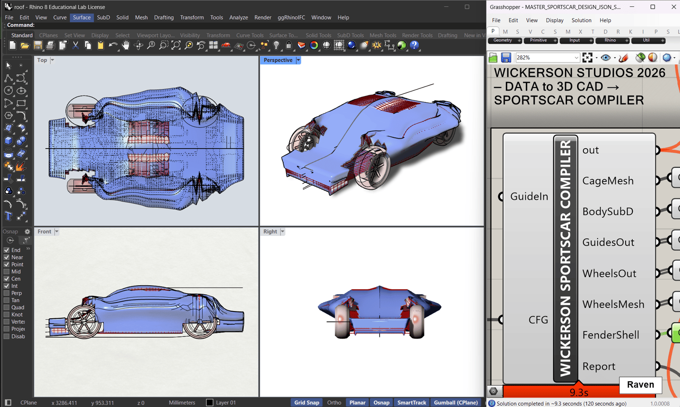Screen dimensions: 680x407
Task: Toggle Ortho mode in status bar
Action: coord(334,402)
